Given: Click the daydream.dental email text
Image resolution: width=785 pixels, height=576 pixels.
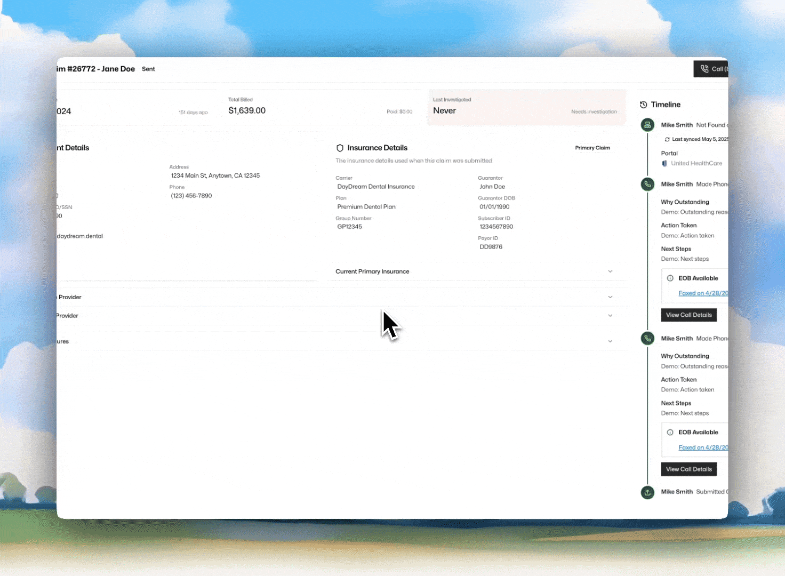Looking at the screenshot, I should 80,236.
